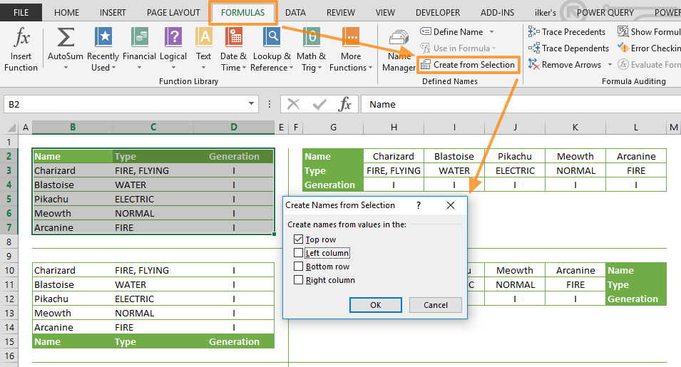
Task: Select column H header
Action: click(x=394, y=127)
